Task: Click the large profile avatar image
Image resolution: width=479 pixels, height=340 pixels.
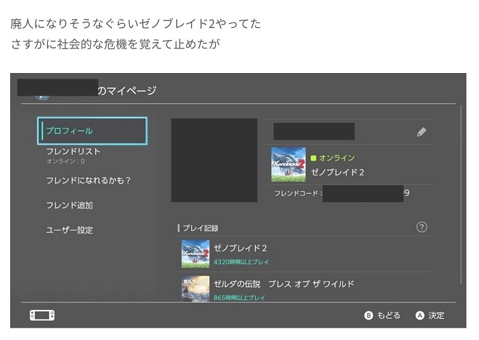Action: pos(214,160)
